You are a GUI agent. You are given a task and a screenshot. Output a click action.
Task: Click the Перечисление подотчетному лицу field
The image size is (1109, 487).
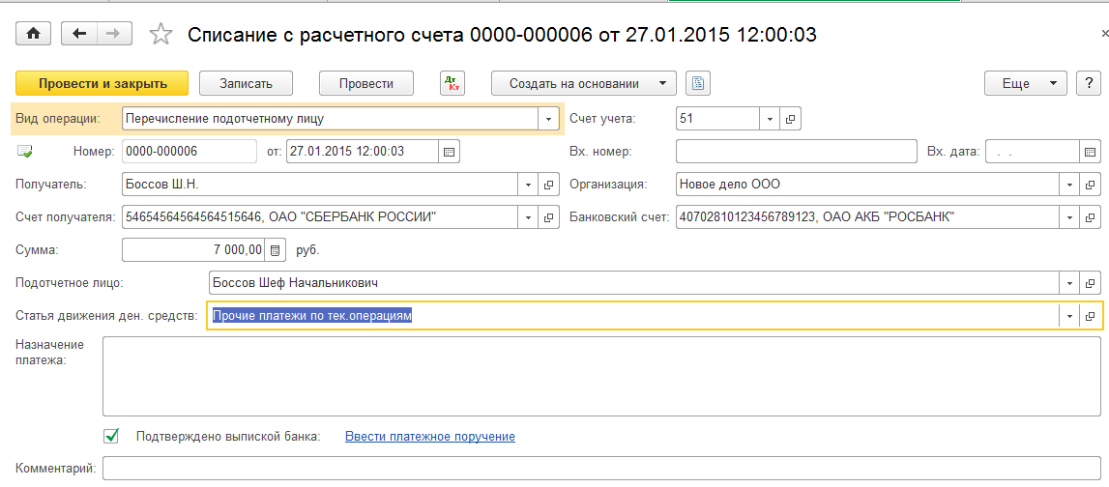(x=331, y=119)
